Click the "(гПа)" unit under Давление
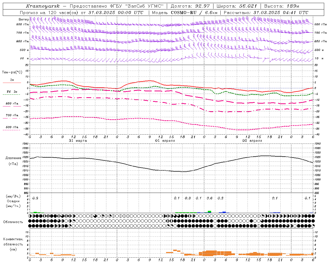The image size is (328, 262). 13,164
